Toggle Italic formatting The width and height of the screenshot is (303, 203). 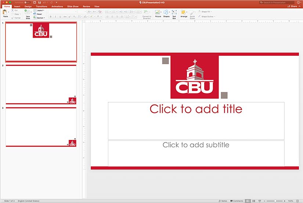55,16
